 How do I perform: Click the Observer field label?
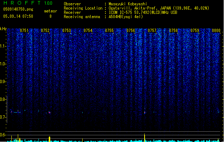(72, 4)
